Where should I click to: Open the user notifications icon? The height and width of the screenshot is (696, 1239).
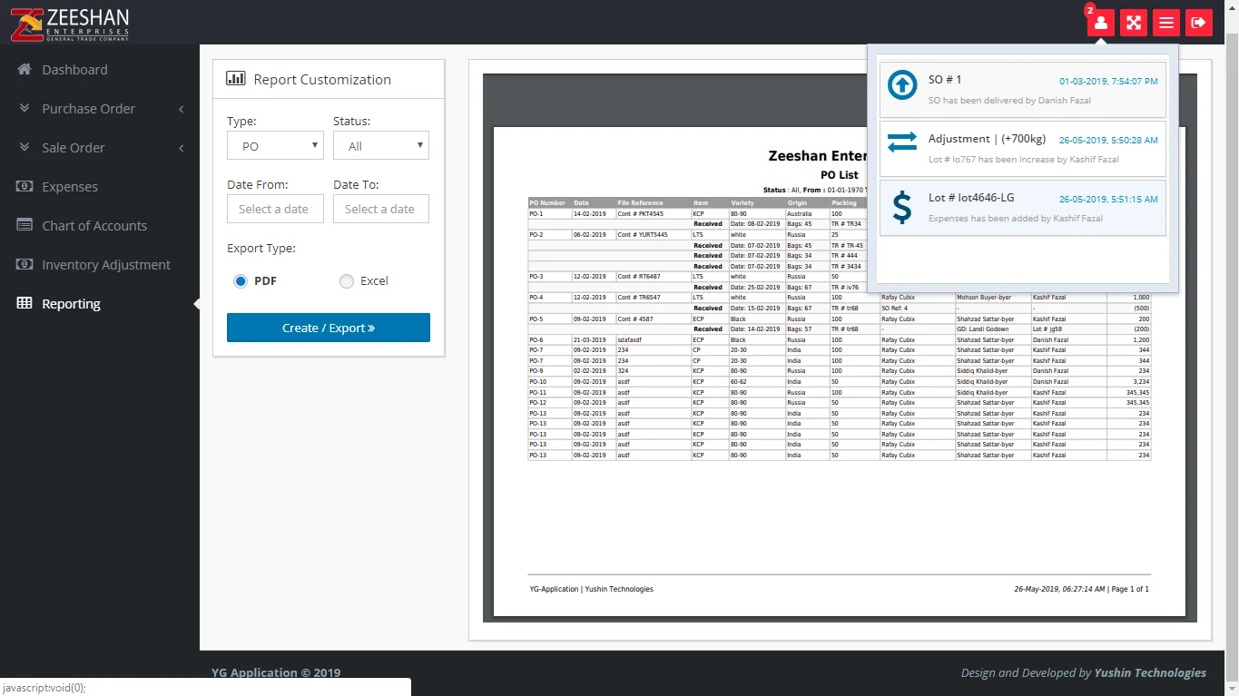pyautogui.click(x=1101, y=23)
